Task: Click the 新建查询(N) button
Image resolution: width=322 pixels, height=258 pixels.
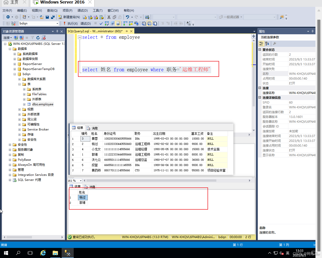Action: tap(69, 17)
